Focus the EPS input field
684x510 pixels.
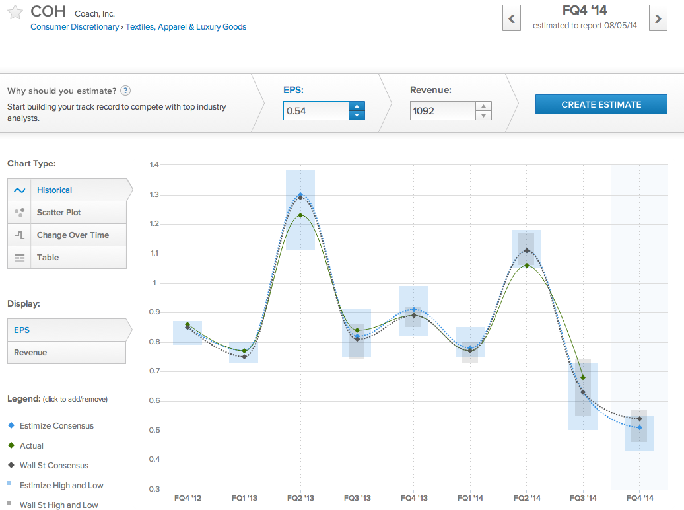point(316,110)
